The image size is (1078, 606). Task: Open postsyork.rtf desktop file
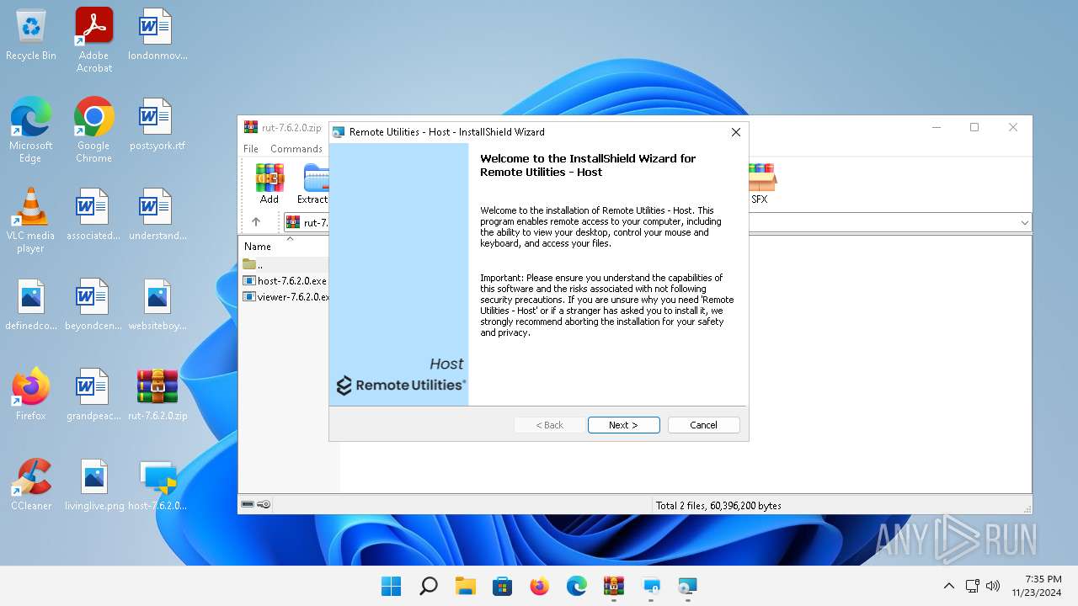(x=157, y=125)
